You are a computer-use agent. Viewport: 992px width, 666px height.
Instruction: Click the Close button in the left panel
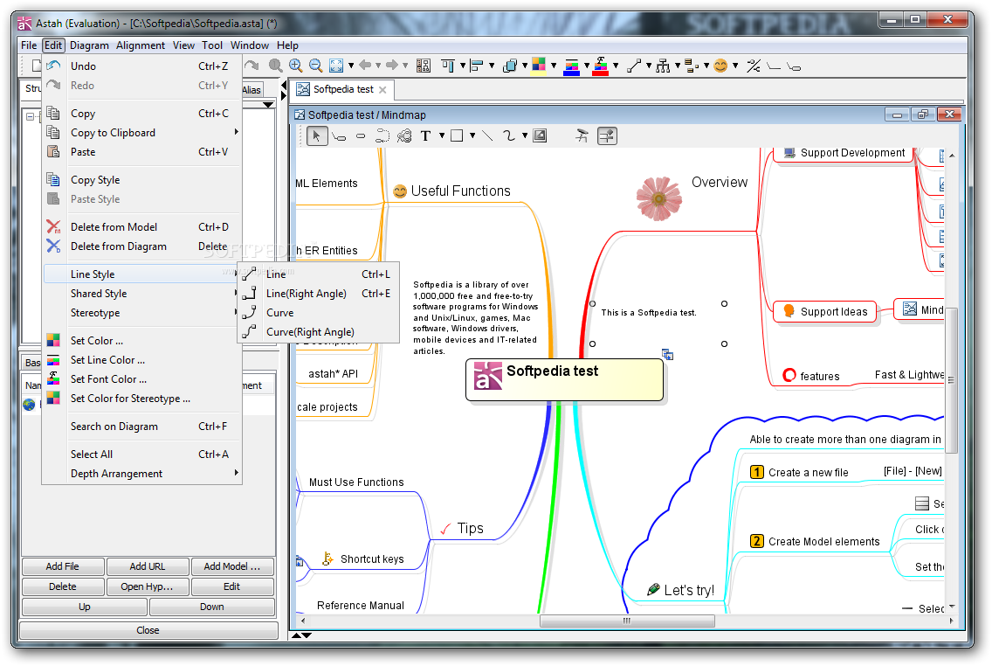point(148,630)
